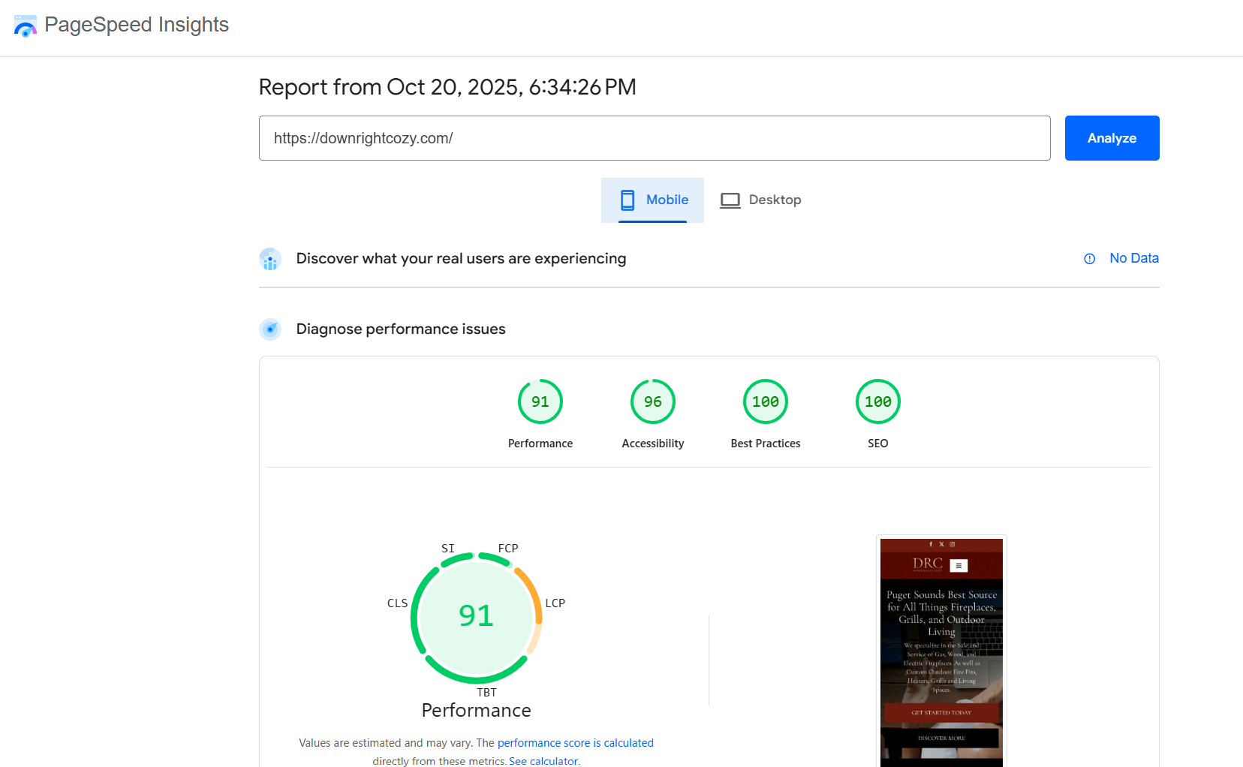Click the mobile phone icon in tab
The width and height of the screenshot is (1243, 767).
click(x=628, y=200)
